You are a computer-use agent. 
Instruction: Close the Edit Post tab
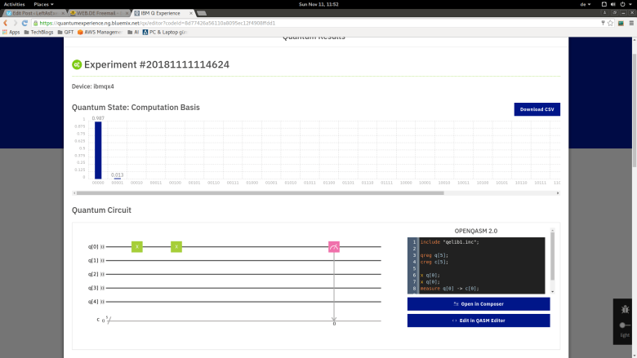pos(63,13)
